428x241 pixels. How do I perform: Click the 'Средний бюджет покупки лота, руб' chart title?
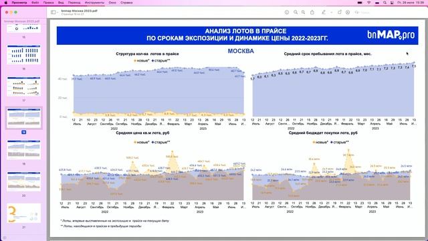(323, 133)
